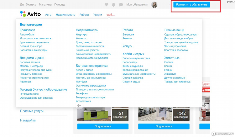Choose Мотоциклы и мототехника subcategory

pos(35,38)
